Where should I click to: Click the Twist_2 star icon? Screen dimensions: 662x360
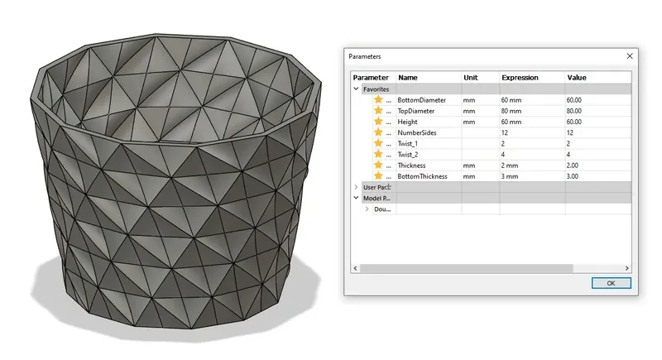tap(378, 154)
